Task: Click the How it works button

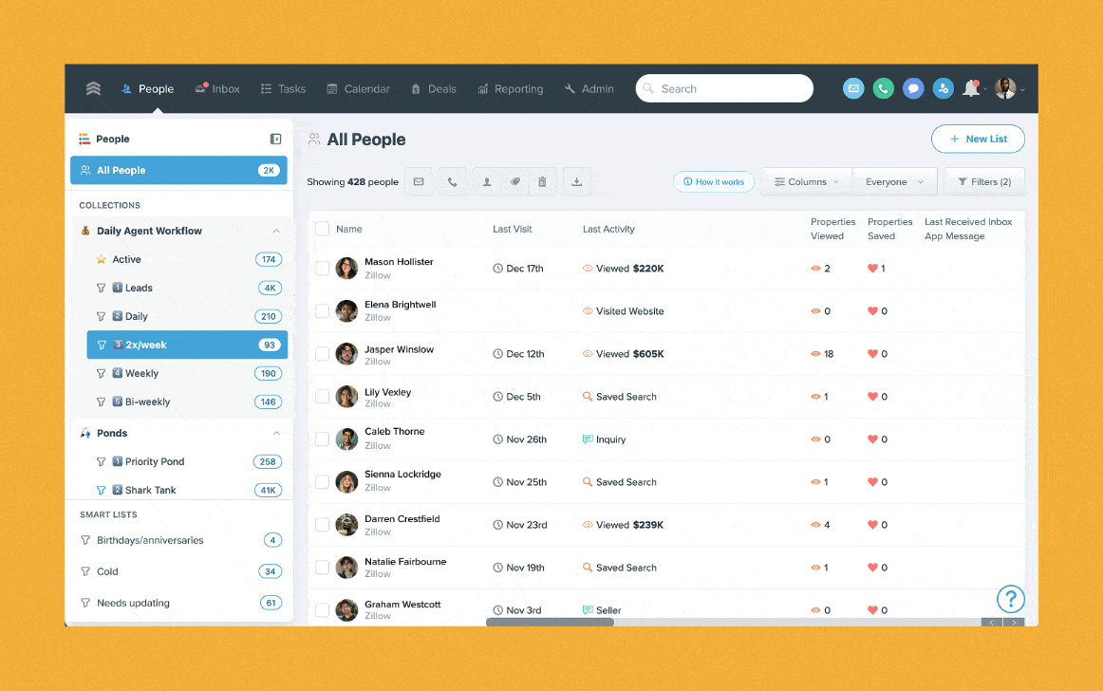Action: pyautogui.click(x=714, y=181)
